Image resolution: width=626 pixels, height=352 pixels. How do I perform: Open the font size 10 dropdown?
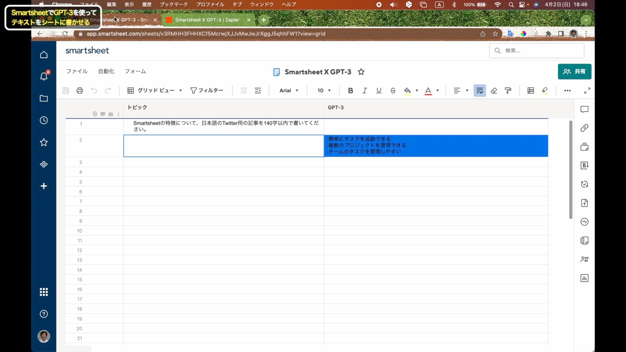[324, 90]
